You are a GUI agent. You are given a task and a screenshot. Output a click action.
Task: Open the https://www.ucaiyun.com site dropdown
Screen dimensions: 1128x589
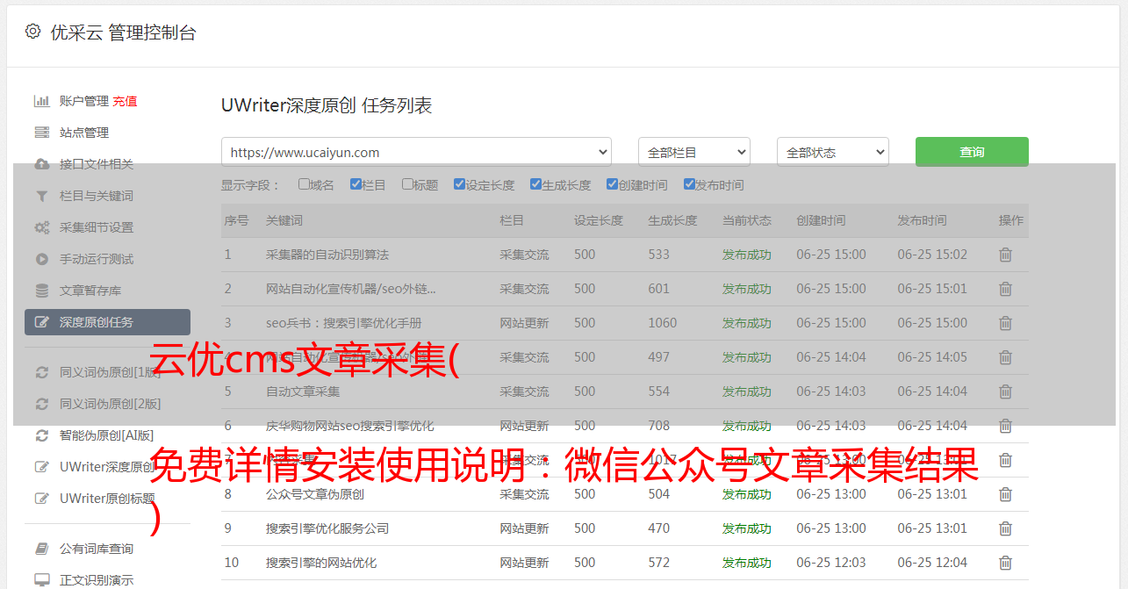click(x=416, y=152)
